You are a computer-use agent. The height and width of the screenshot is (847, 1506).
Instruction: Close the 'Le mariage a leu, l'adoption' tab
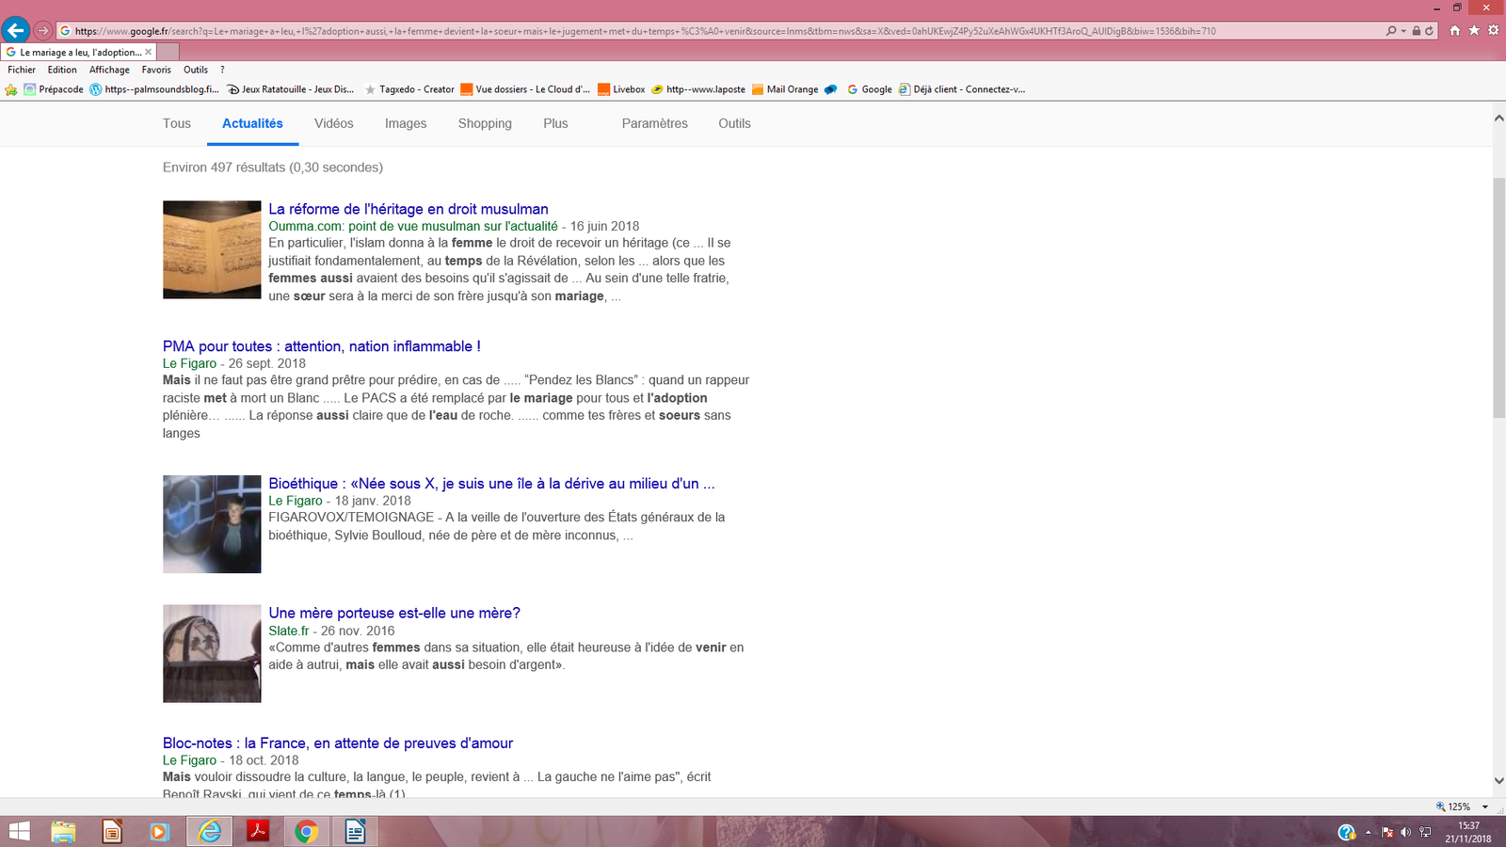point(148,52)
